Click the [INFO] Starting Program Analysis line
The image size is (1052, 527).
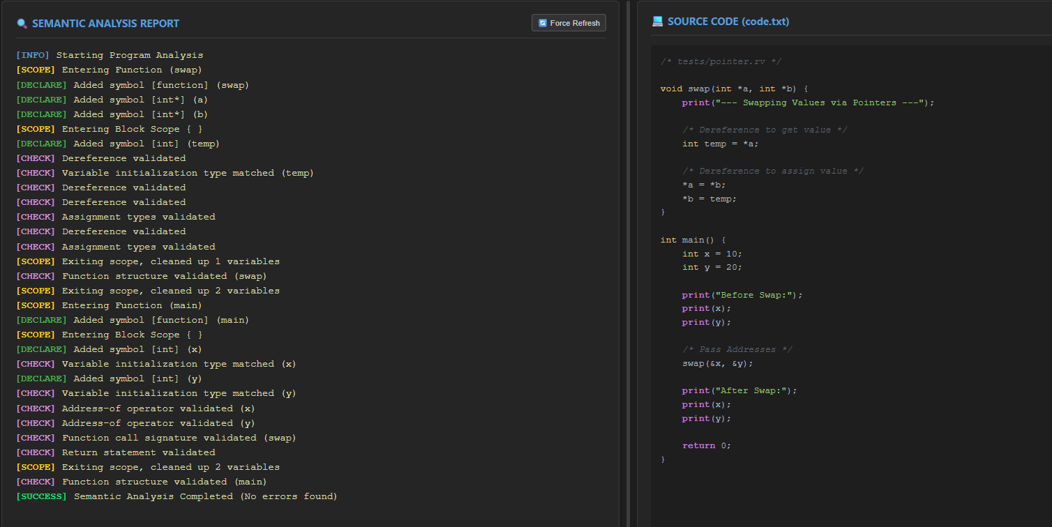[x=110, y=55]
